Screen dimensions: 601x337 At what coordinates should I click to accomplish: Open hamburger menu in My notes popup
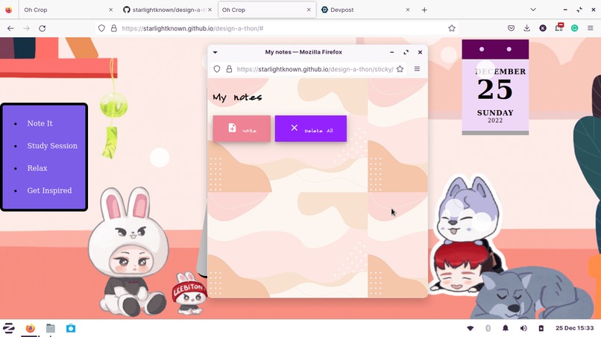pos(417,69)
